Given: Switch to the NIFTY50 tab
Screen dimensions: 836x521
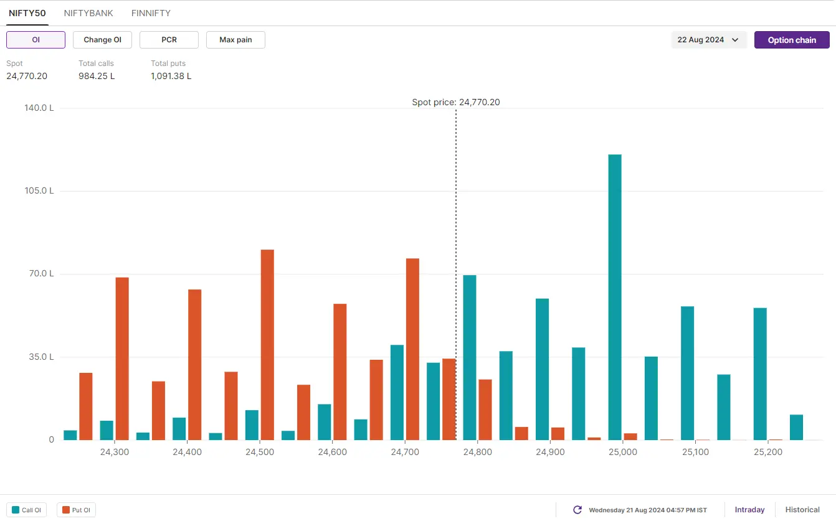Looking at the screenshot, I should tap(27, 13).
